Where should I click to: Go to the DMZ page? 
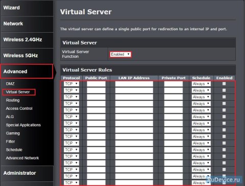tap(10, 84)
